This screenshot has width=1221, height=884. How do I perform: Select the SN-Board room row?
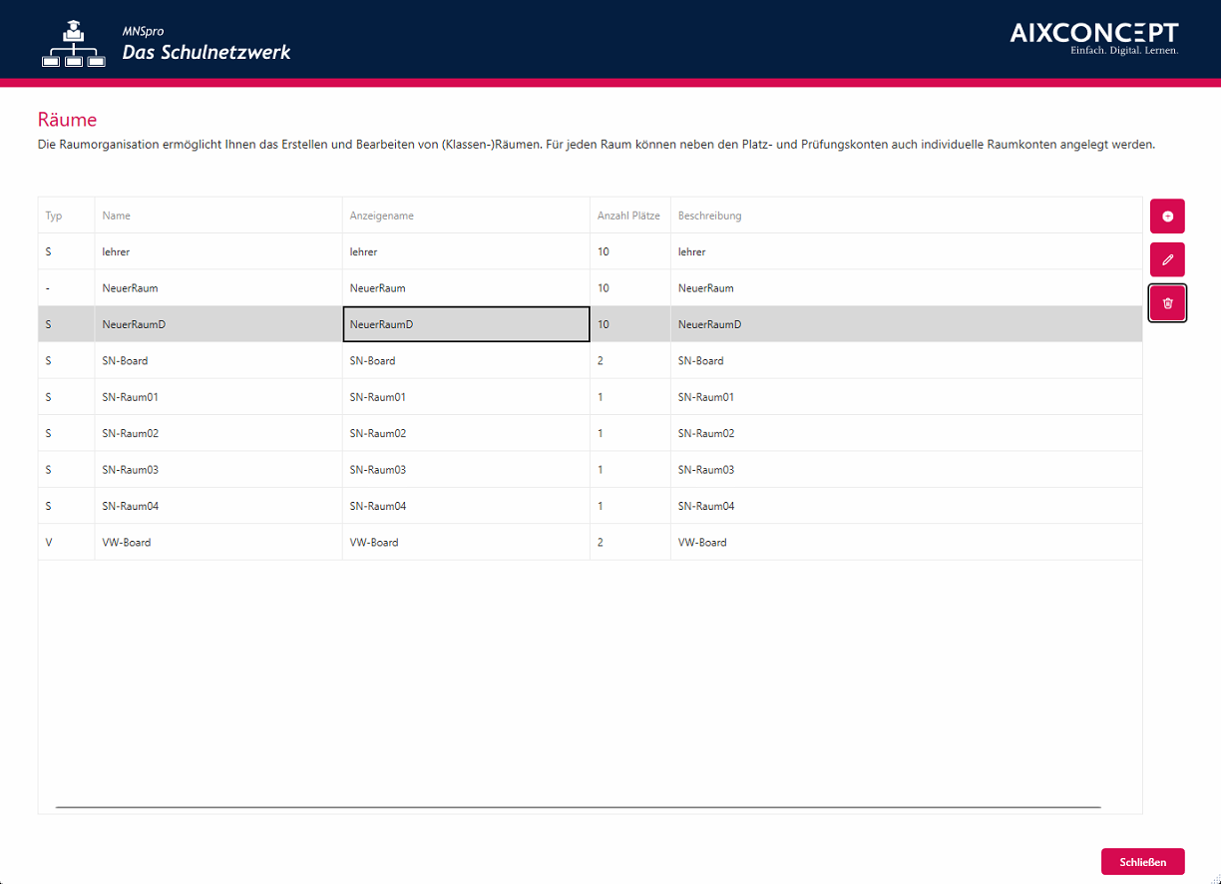[125, 361]
